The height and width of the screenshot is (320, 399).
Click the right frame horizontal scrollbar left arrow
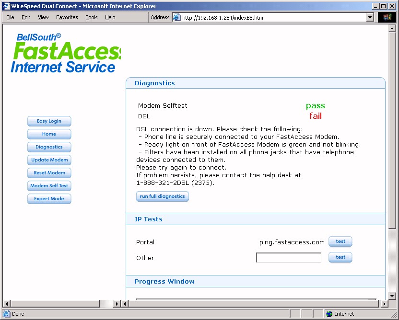125,304
